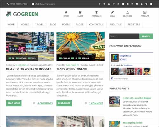
Task: Open the LinkedIn icon in top bar
Action: pyautogui.click(x=109, y=4)
